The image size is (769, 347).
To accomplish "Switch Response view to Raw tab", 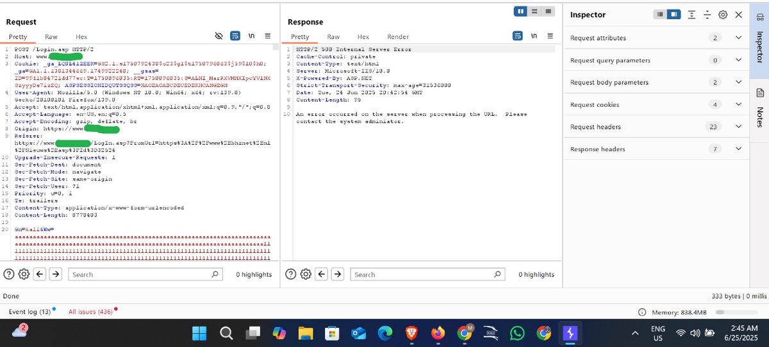I will [333, 37].
